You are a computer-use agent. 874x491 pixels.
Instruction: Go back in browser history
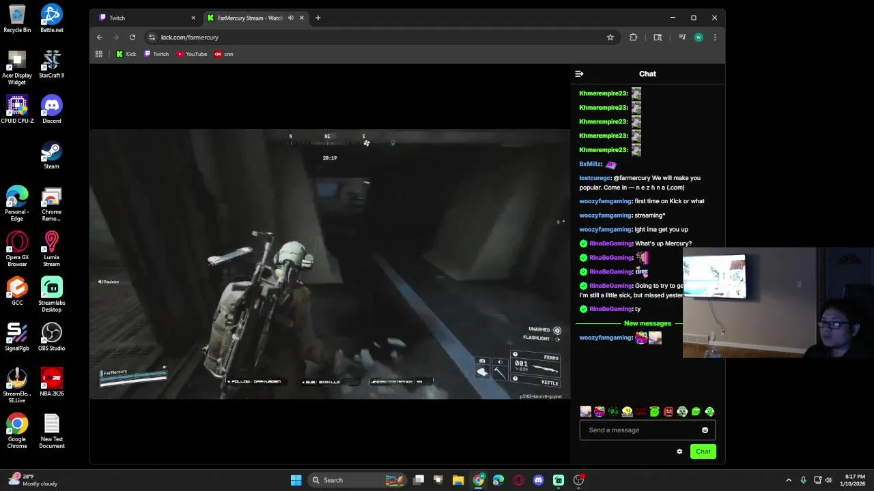100,38
